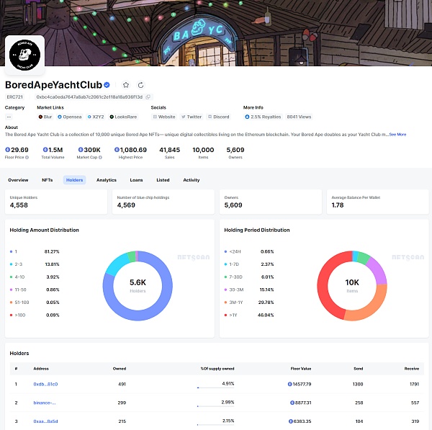
Task: Click the orange segment of holding period donut
Action: coord(369,310)
